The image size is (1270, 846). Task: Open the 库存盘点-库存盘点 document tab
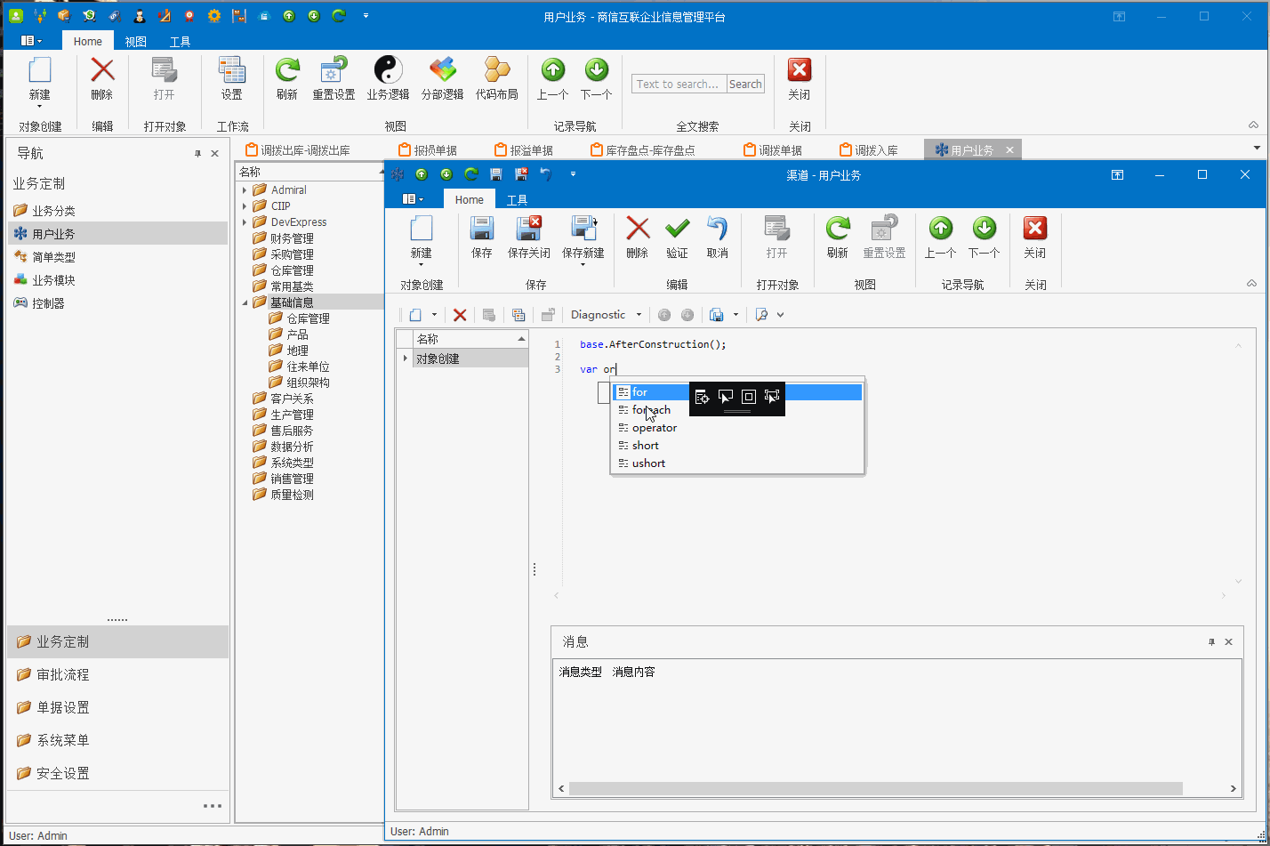click(x=642, y=150)
